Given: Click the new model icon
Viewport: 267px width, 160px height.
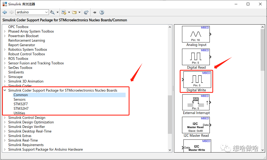Looking at the screenshot, I should point(64,12).
